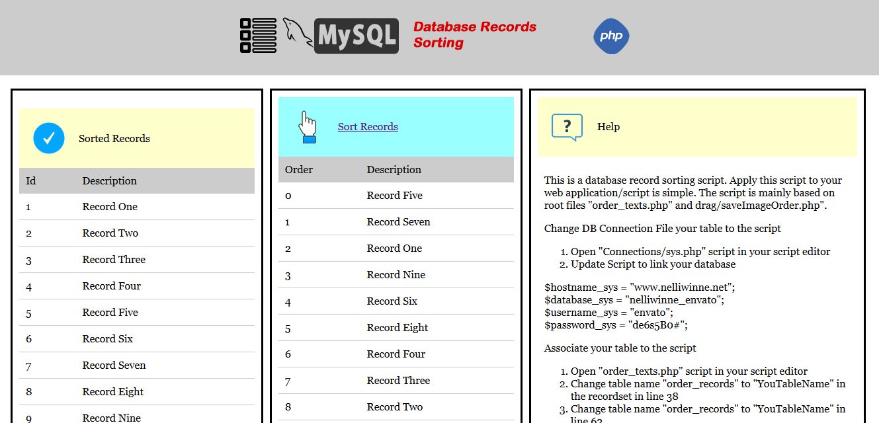This screenshot has height=423, width=881.
Task: Click Record One at order 2
Action: coord(394,249)
